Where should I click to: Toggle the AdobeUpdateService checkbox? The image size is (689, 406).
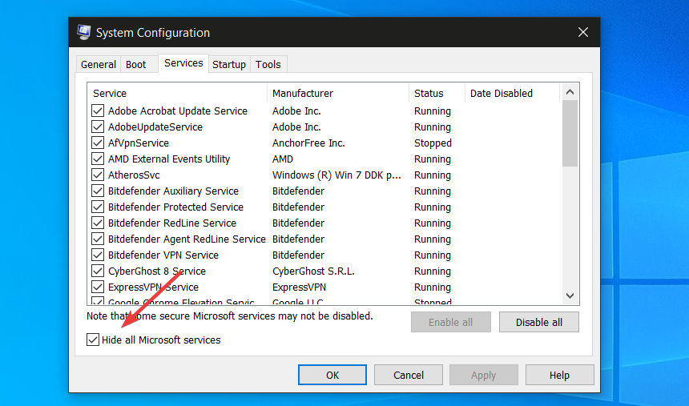coord(98,127)
